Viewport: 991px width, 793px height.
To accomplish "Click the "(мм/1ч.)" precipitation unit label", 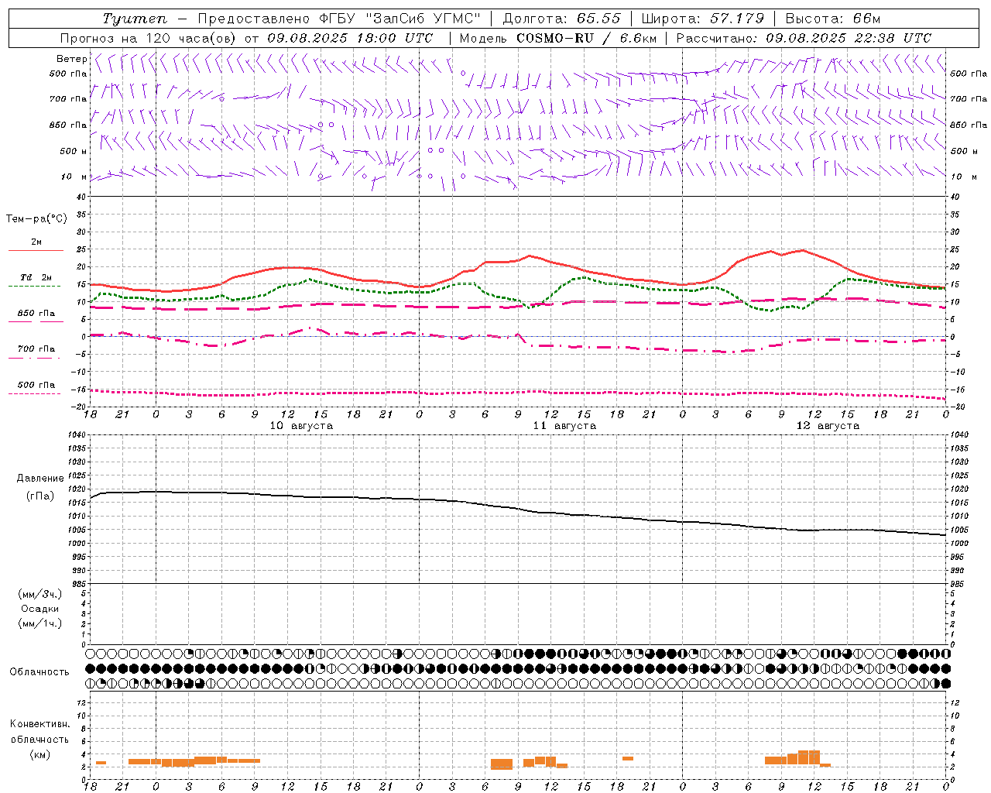I will click(40, 623).
